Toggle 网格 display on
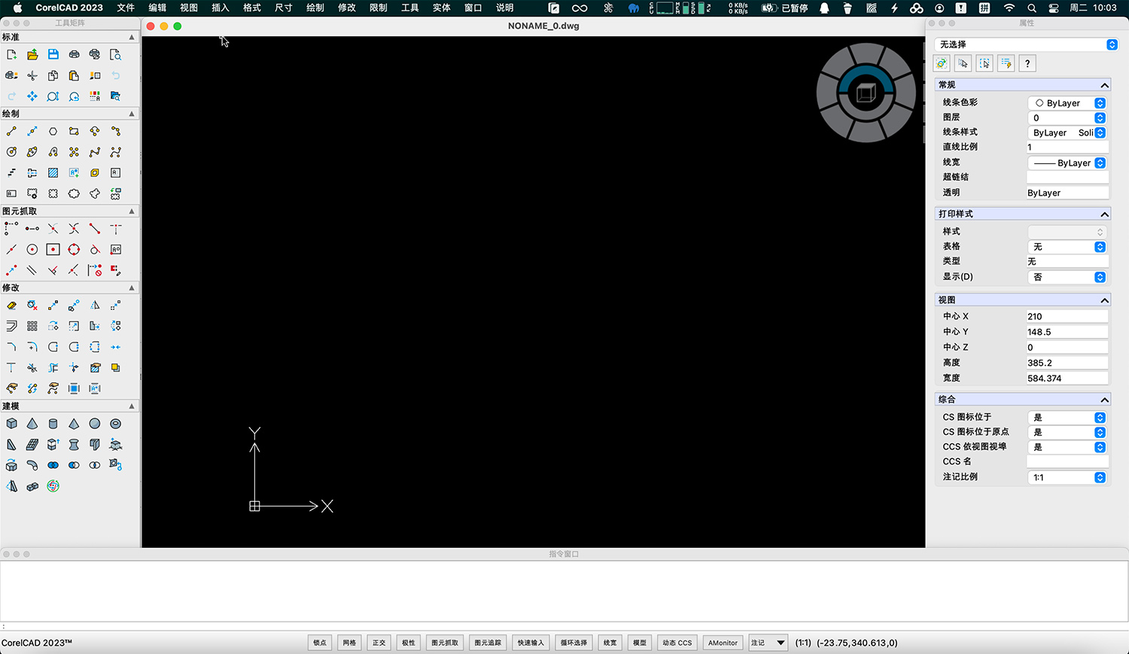Image resolution: width=1129 pixels, height=654 pixels. coord(348,643)
